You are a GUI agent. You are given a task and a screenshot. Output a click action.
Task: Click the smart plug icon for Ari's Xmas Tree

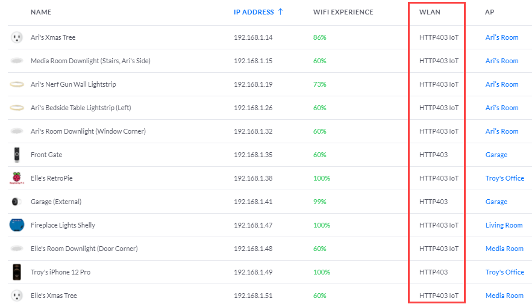point(17,37)
